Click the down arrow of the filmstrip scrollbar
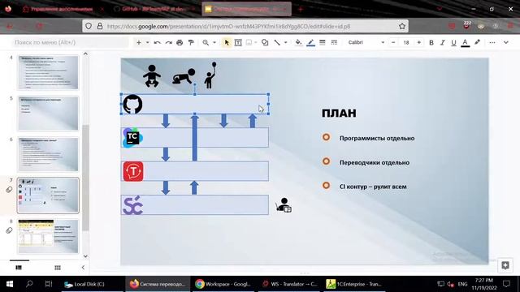The height and width of the screenshot is (292, 520). point(85,256)
